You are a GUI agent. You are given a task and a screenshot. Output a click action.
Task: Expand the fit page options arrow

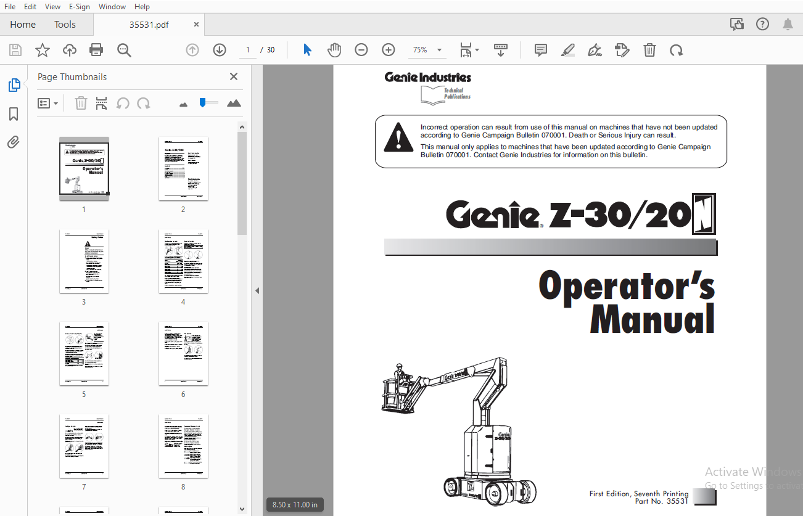[477, 50]
